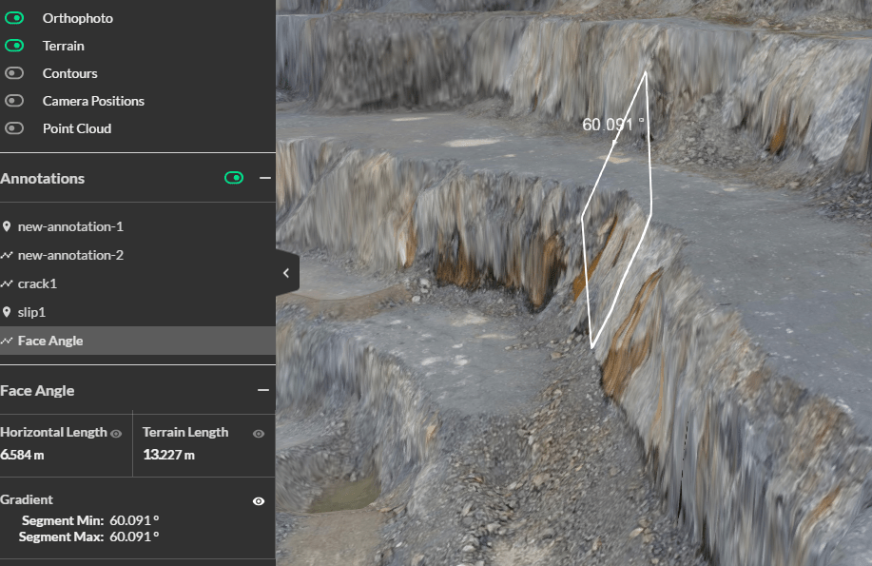Collapse the sidebar using the left chevron
The image size is (872, 566).
pos(286,272)
